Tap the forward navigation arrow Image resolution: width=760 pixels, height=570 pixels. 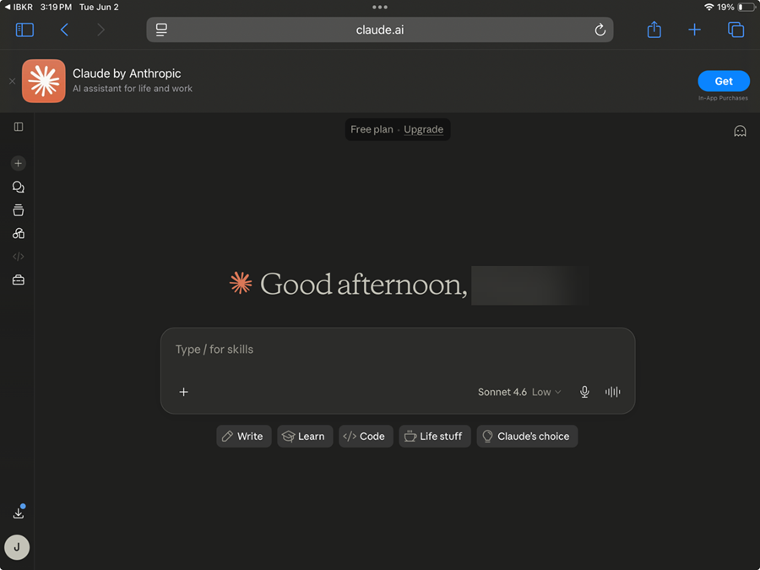[x=100, y=30]
